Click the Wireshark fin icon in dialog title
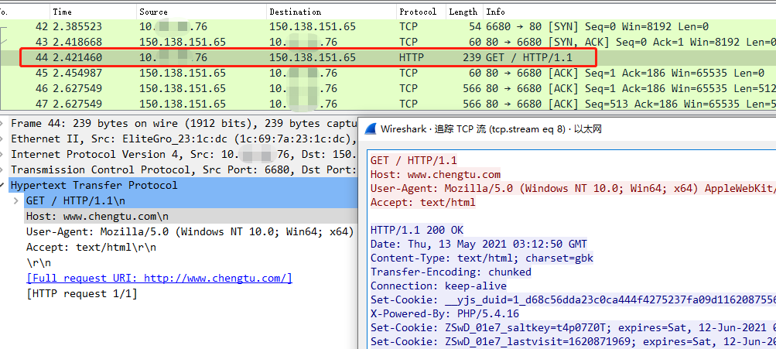Screen dimensions: 776x349 371,129
